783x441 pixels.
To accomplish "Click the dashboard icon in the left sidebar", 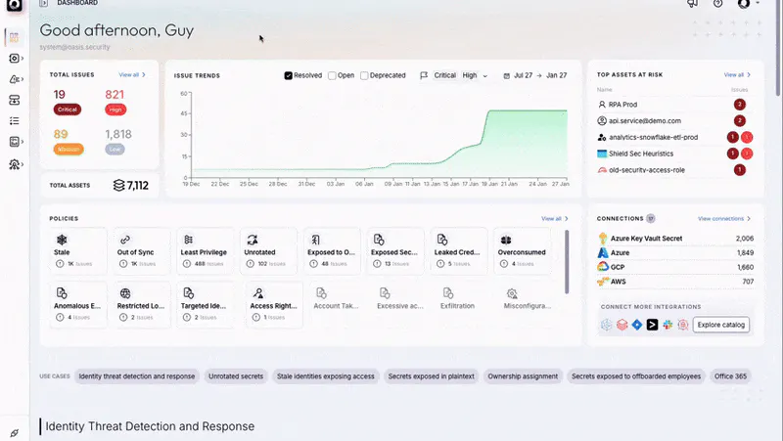I will pos(14,38).
